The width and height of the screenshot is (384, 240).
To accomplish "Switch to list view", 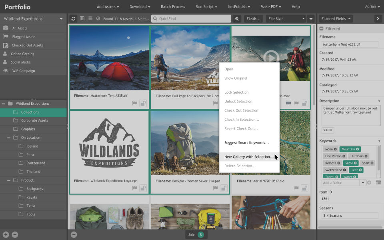I will pos(90,18).
